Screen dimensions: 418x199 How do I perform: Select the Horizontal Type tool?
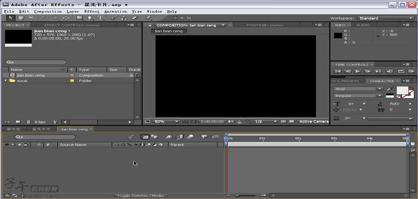[100, 18]
